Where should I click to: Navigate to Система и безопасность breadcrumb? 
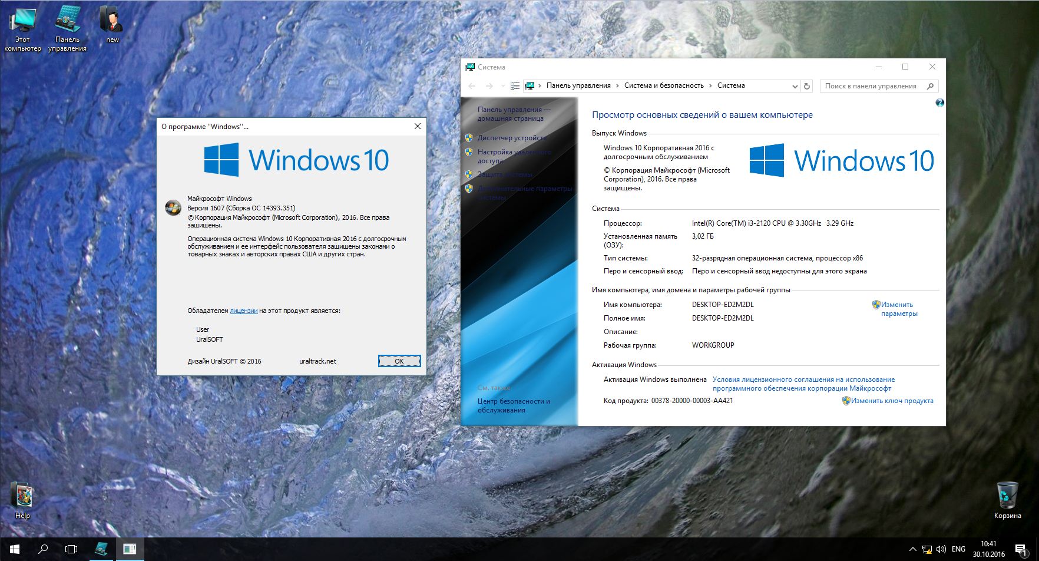(x=664, y=85)
